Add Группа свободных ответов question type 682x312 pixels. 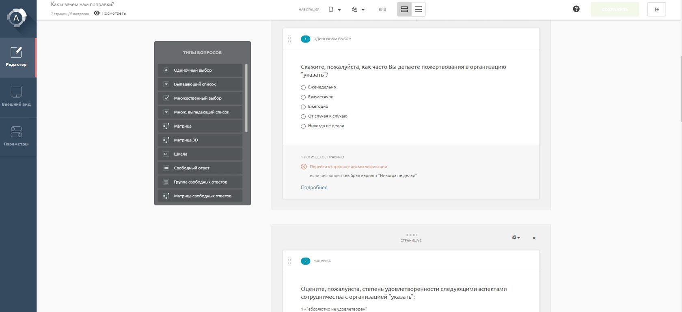[x=200, y=182]
